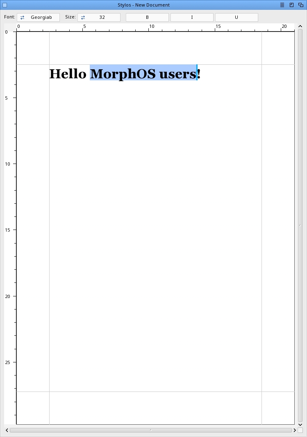Open the Georgiab font cycle selector
307x437 pixels.
click(x=38, y=17)
